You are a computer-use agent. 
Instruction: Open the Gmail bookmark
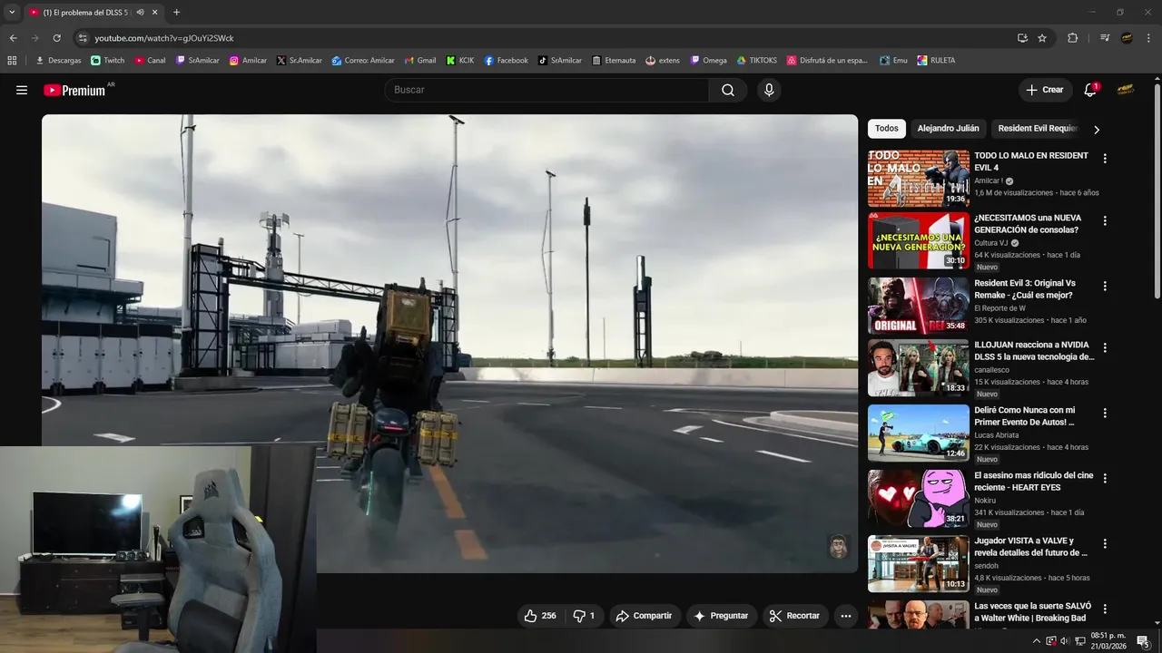coord(419,61)
